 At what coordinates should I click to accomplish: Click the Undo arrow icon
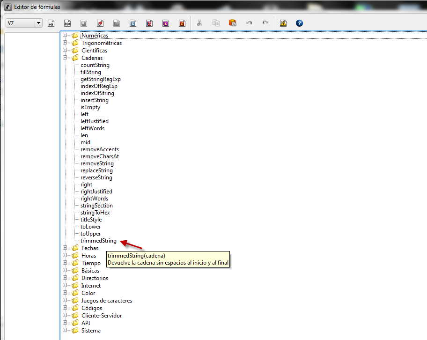tap(249, 23)
